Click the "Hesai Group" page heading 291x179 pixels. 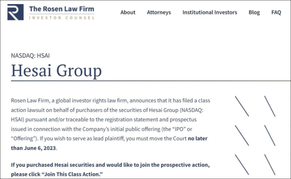[x=56, y=71]
